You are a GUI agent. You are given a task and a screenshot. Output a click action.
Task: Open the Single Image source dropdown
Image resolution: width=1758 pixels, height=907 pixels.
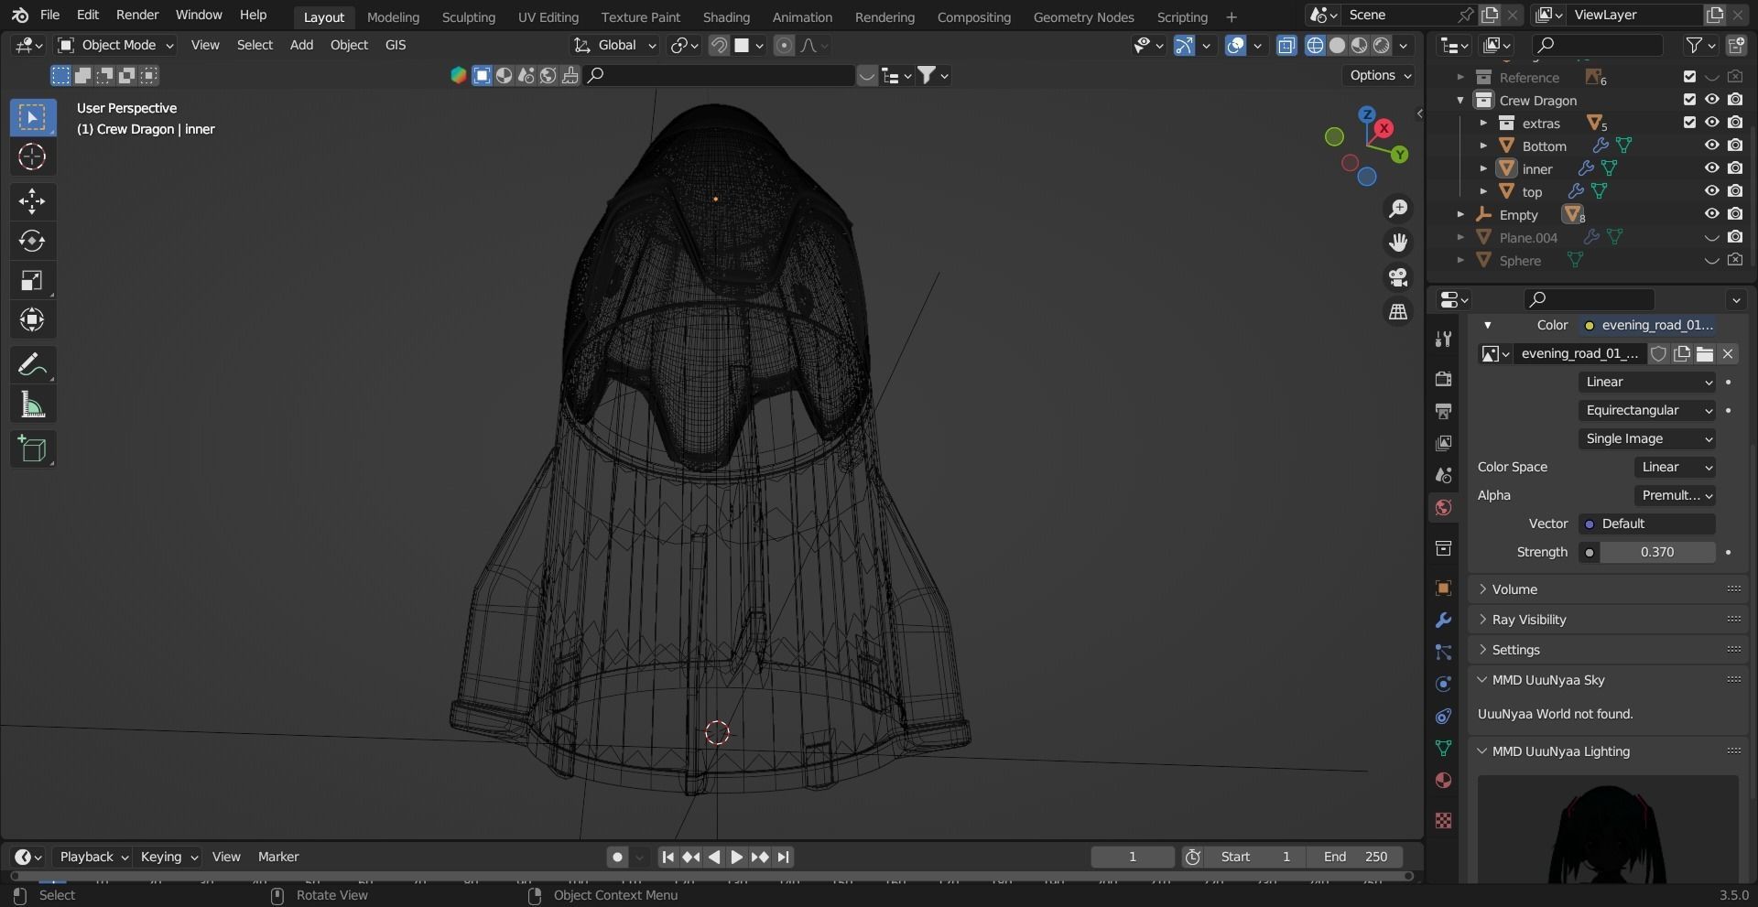[1647, 438]
